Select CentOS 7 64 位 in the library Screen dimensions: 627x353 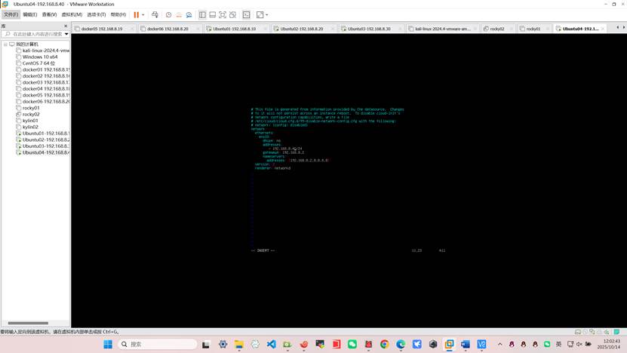click(35, 63)
